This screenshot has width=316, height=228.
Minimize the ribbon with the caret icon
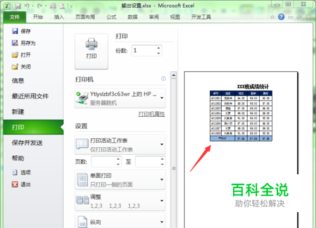(x=272, y=17)
